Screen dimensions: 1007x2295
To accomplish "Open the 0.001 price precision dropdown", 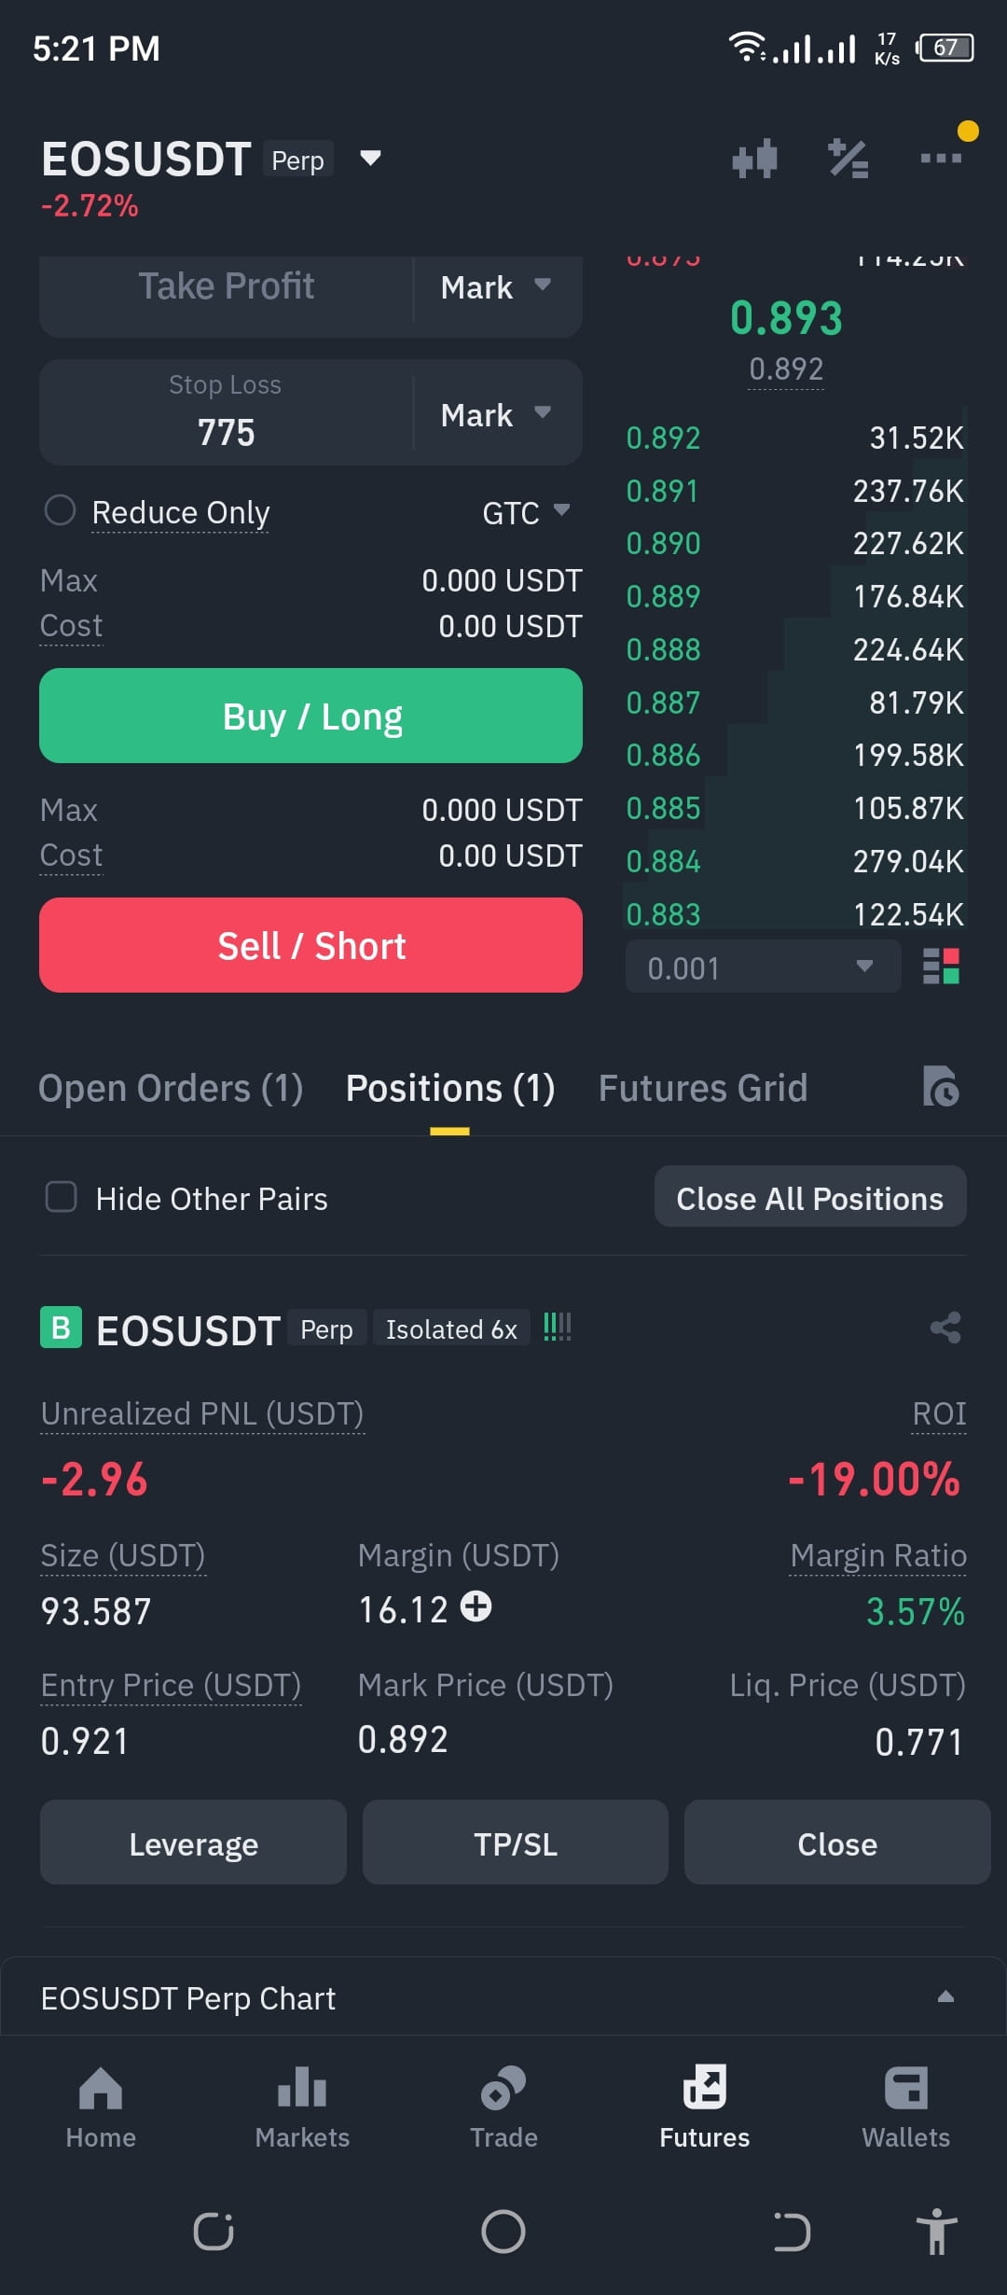I will point(763,967).
